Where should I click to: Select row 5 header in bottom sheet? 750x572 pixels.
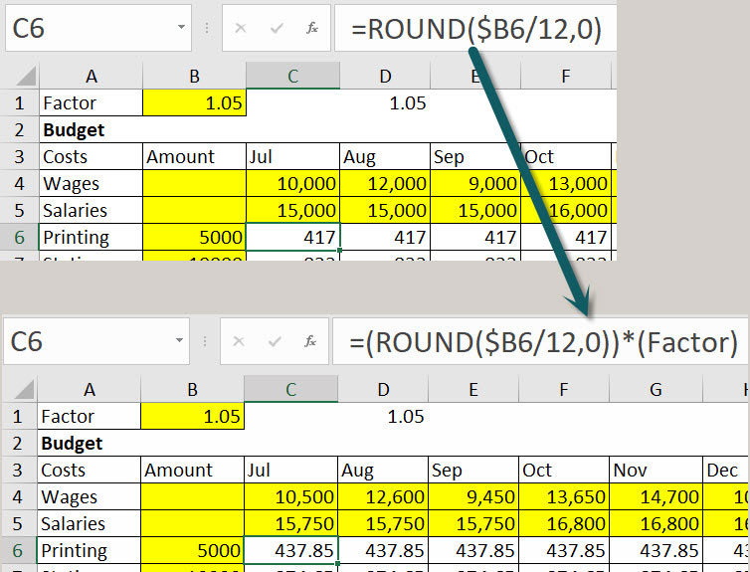[18, 523]
